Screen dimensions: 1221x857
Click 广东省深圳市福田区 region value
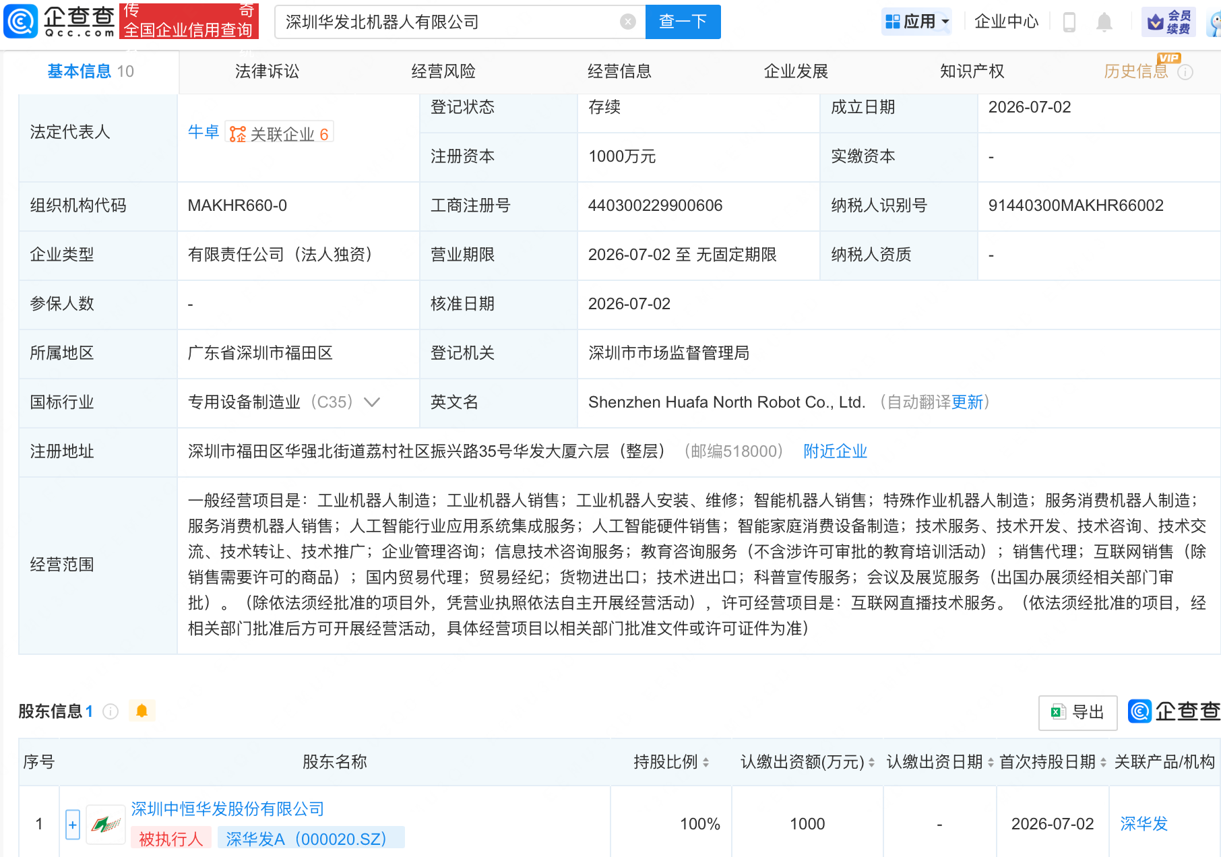(261, 353)
